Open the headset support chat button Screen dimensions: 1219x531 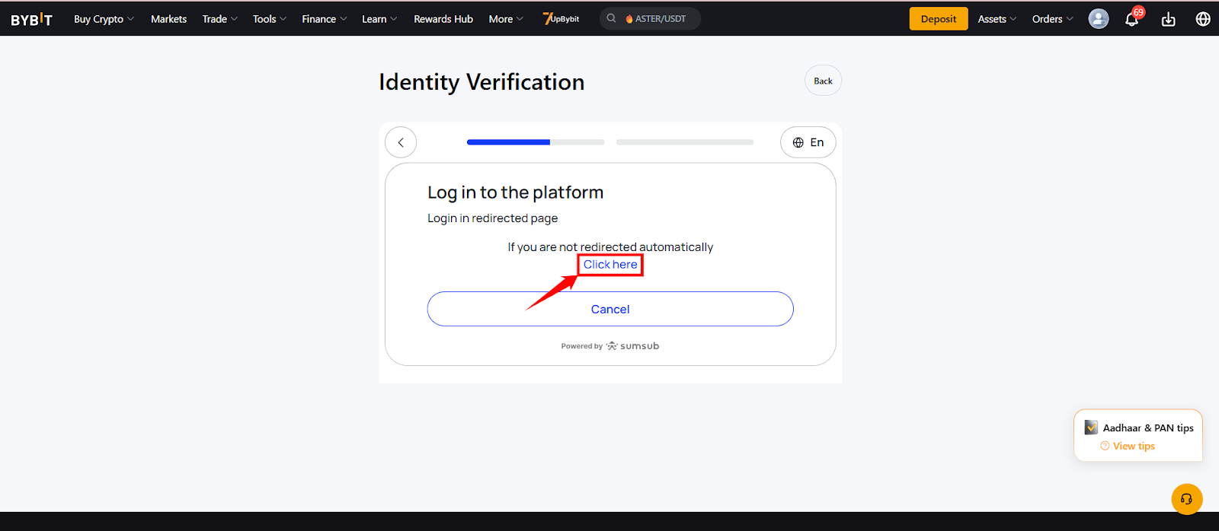pos(1186,499)
